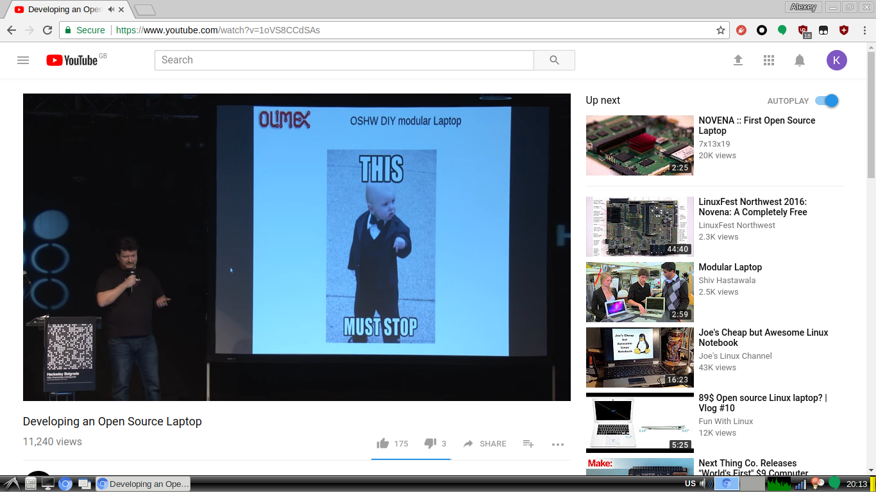Open the uBlock Origin extension icon
876x492 pixels.
(804, 31)
